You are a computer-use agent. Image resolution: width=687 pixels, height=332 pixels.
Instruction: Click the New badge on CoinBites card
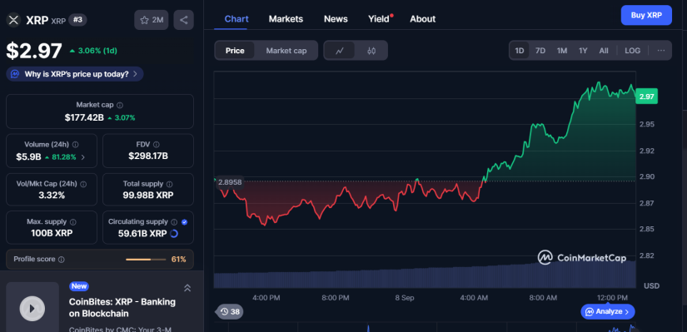[x=79, y=286]
